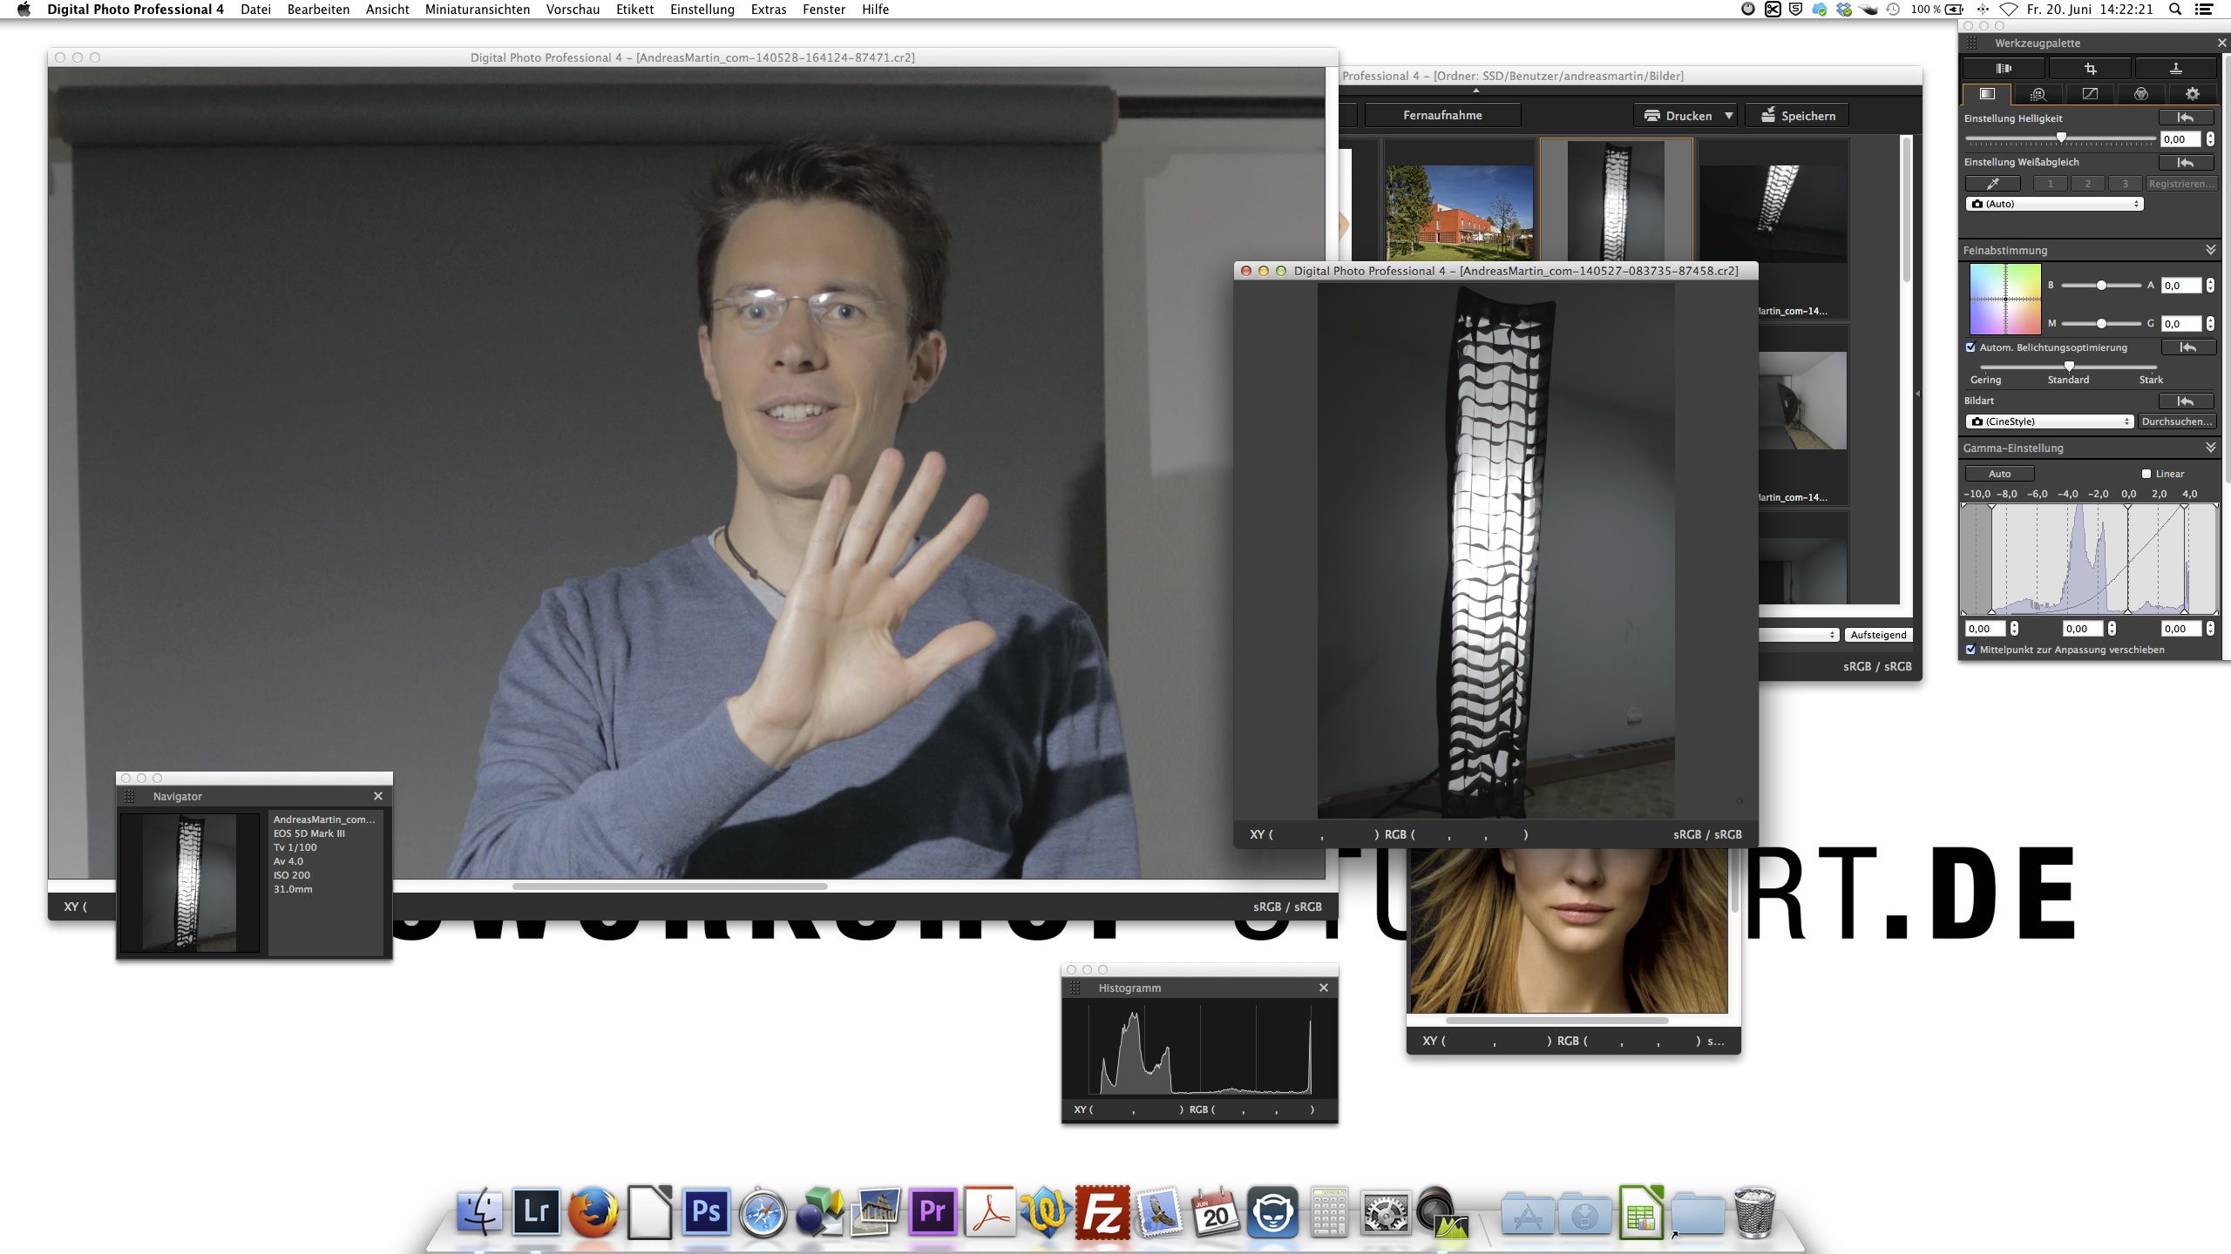This screenshot has height=1254, width=2231.
Task: Select the crop tool in Werkzeugpalette
Action: pos(2089,68)
